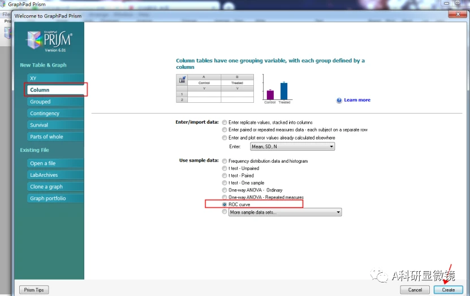Click the Prism logo in sidebar
The width and height of the screenshot is (470, 296).
pos(49,41)
